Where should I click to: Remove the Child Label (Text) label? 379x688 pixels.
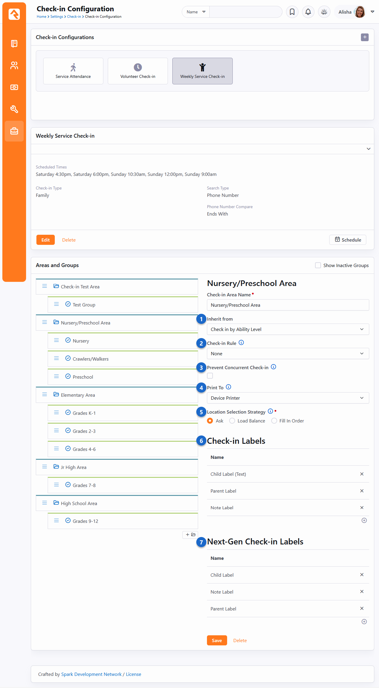362,474
